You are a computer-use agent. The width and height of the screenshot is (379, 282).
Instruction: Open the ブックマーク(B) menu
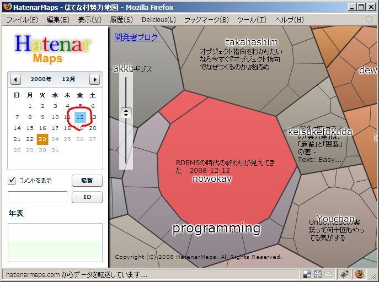[206, 20]
